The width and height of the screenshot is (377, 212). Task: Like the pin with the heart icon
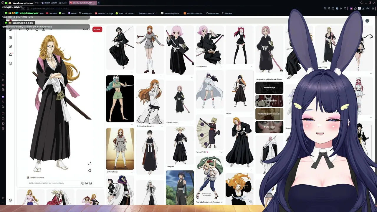pos(28,29)
